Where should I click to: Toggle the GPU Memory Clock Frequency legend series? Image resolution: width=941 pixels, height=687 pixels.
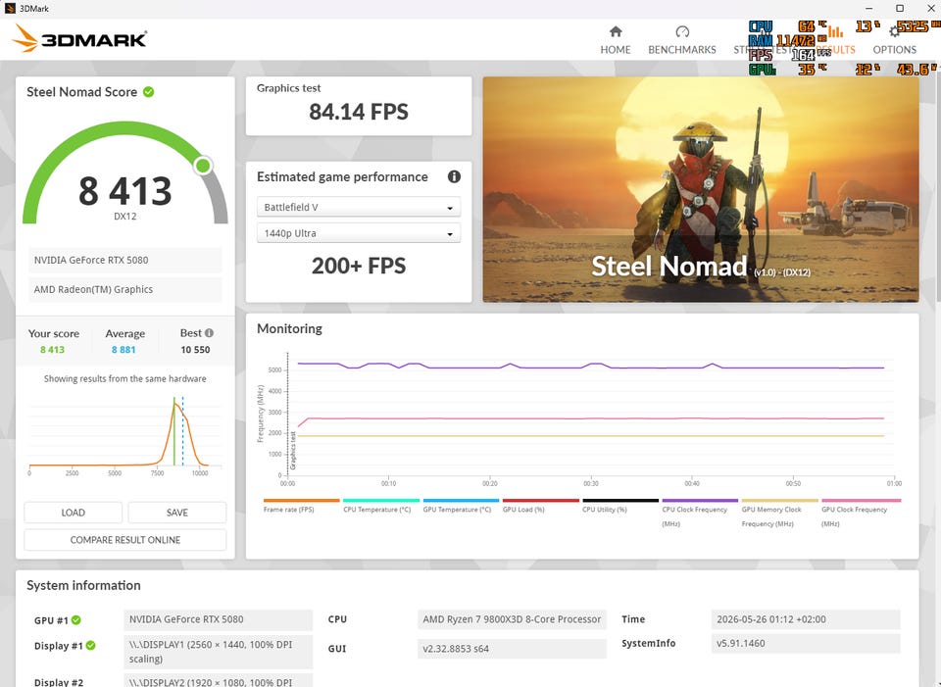tap(771, 516)
